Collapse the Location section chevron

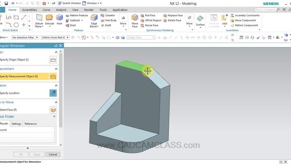point(56,86)
